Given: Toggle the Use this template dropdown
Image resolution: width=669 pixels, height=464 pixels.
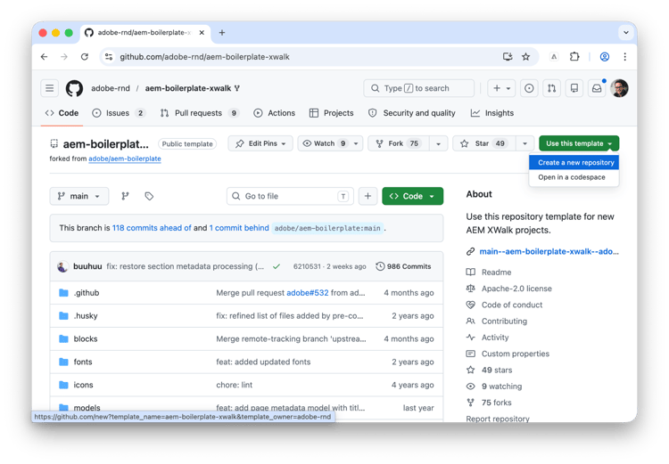Looking at the screenshot, I should click(x=579, y=143).
